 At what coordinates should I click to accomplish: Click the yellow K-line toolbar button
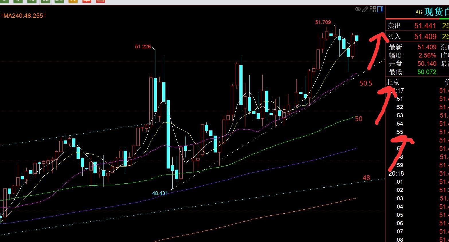coord(73,1)
